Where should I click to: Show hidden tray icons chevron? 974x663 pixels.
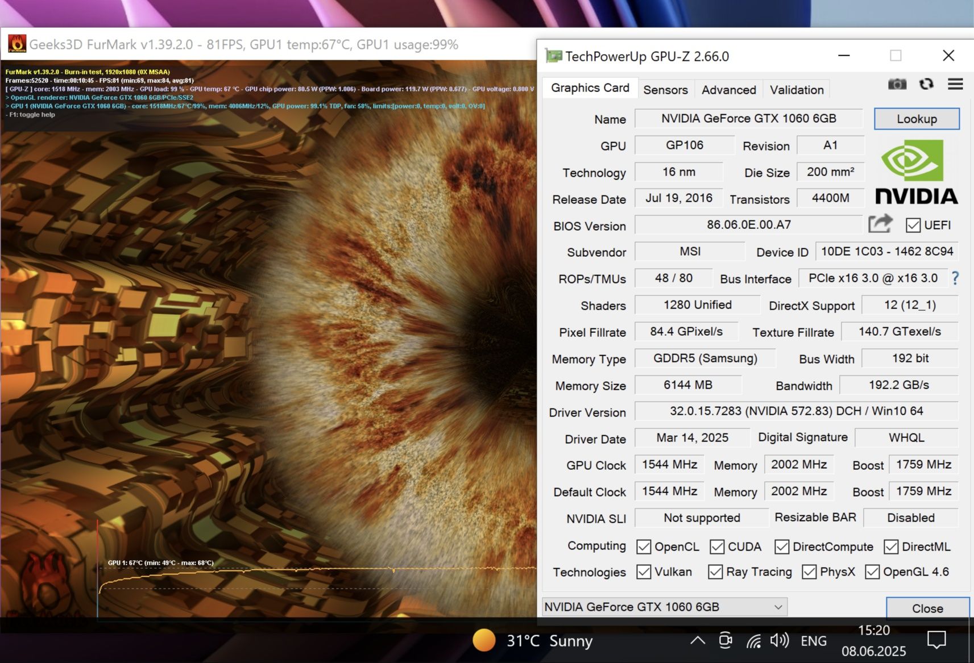coord(698,641)
